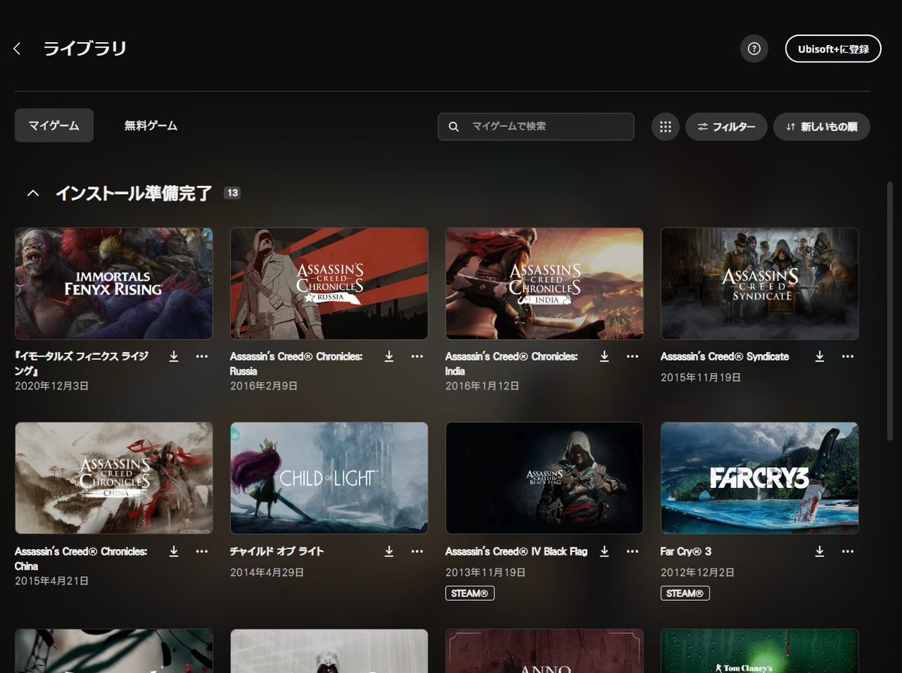
Task: Open more options for Far Cry 3
Action: (x=848, y=551)
